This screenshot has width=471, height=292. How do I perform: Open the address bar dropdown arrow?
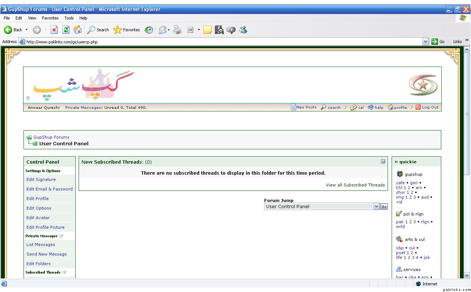pyautogui.click(x=425, y=42)
